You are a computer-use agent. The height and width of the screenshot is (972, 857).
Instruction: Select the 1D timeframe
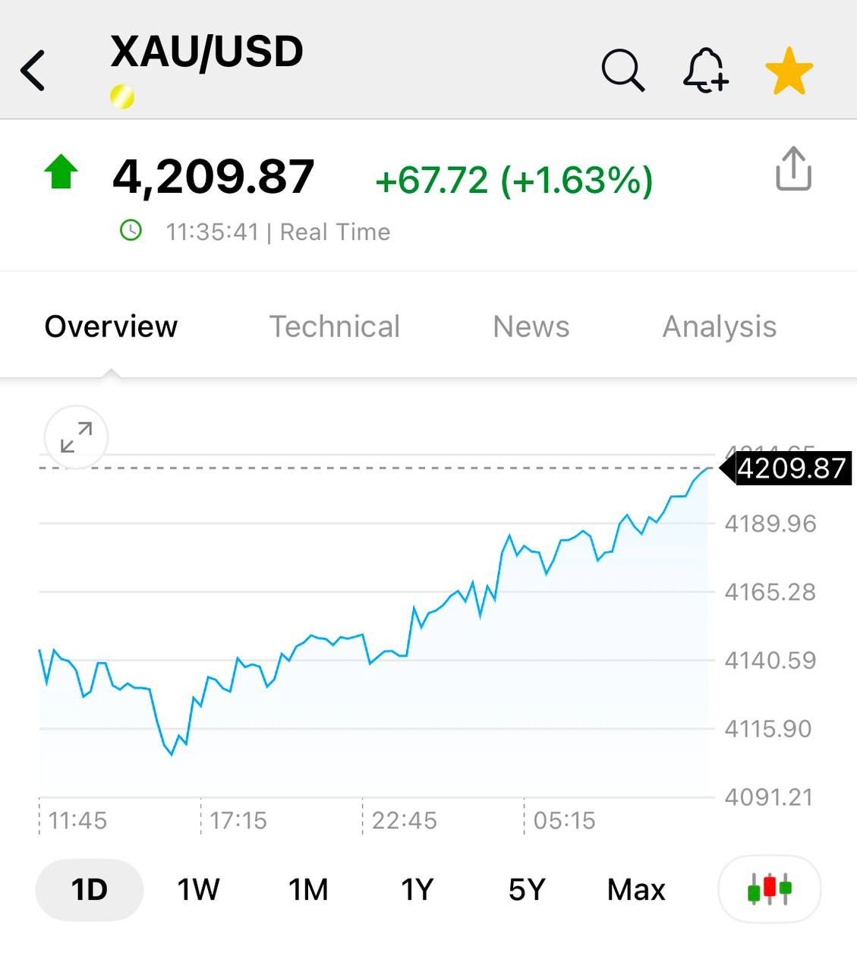[x=89, y=889]
